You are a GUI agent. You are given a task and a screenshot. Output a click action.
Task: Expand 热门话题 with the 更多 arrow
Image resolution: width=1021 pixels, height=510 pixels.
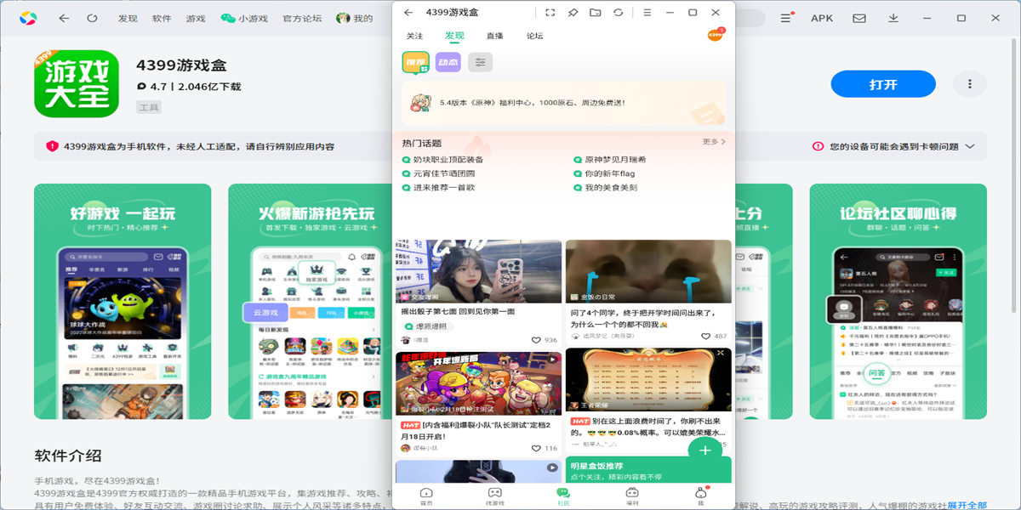(x=714, y=142)
